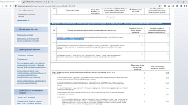
Task: Open the Планы закупок link
Action: click(22, 59)
